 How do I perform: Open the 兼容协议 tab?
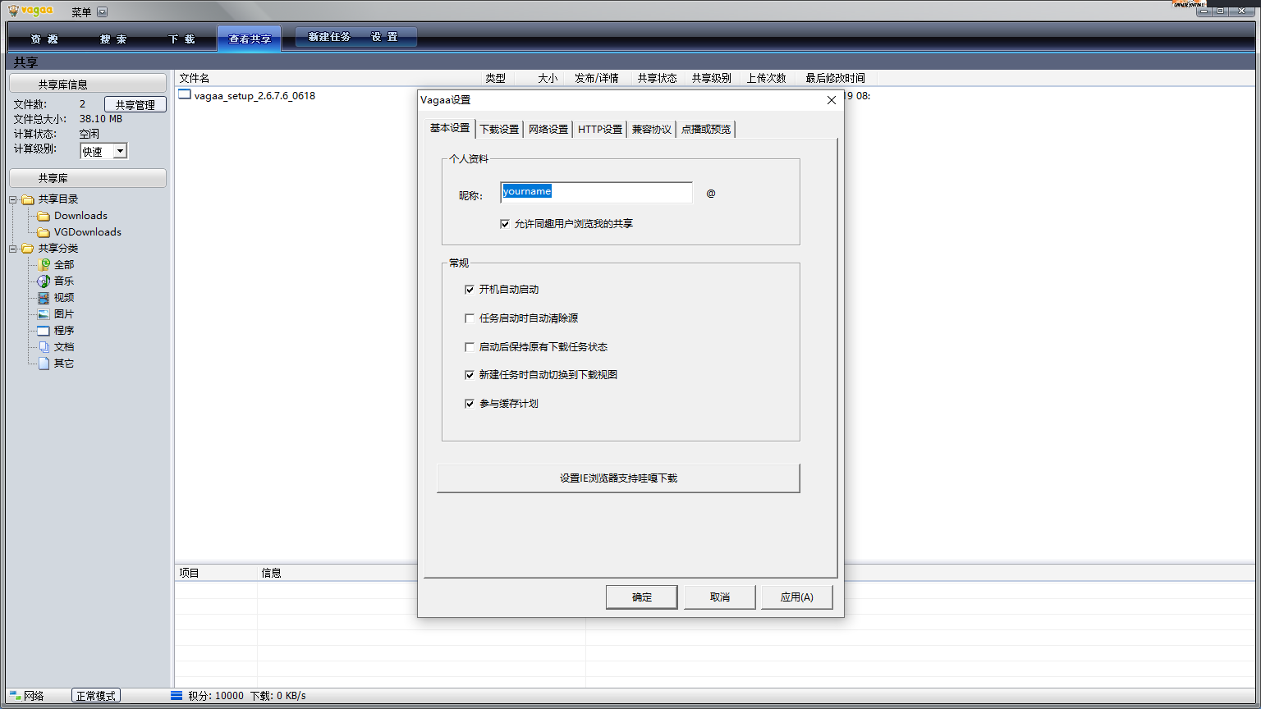651,129
